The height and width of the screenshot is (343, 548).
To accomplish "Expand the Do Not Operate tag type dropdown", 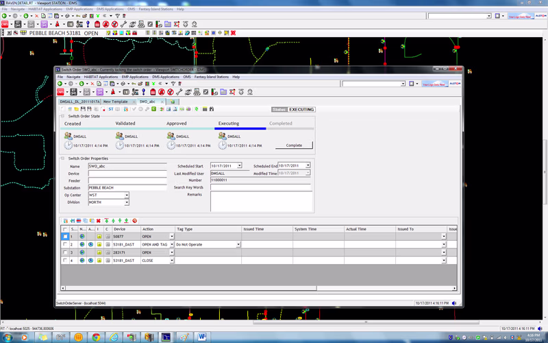I will pyautogui.click(x=238, y=244).
